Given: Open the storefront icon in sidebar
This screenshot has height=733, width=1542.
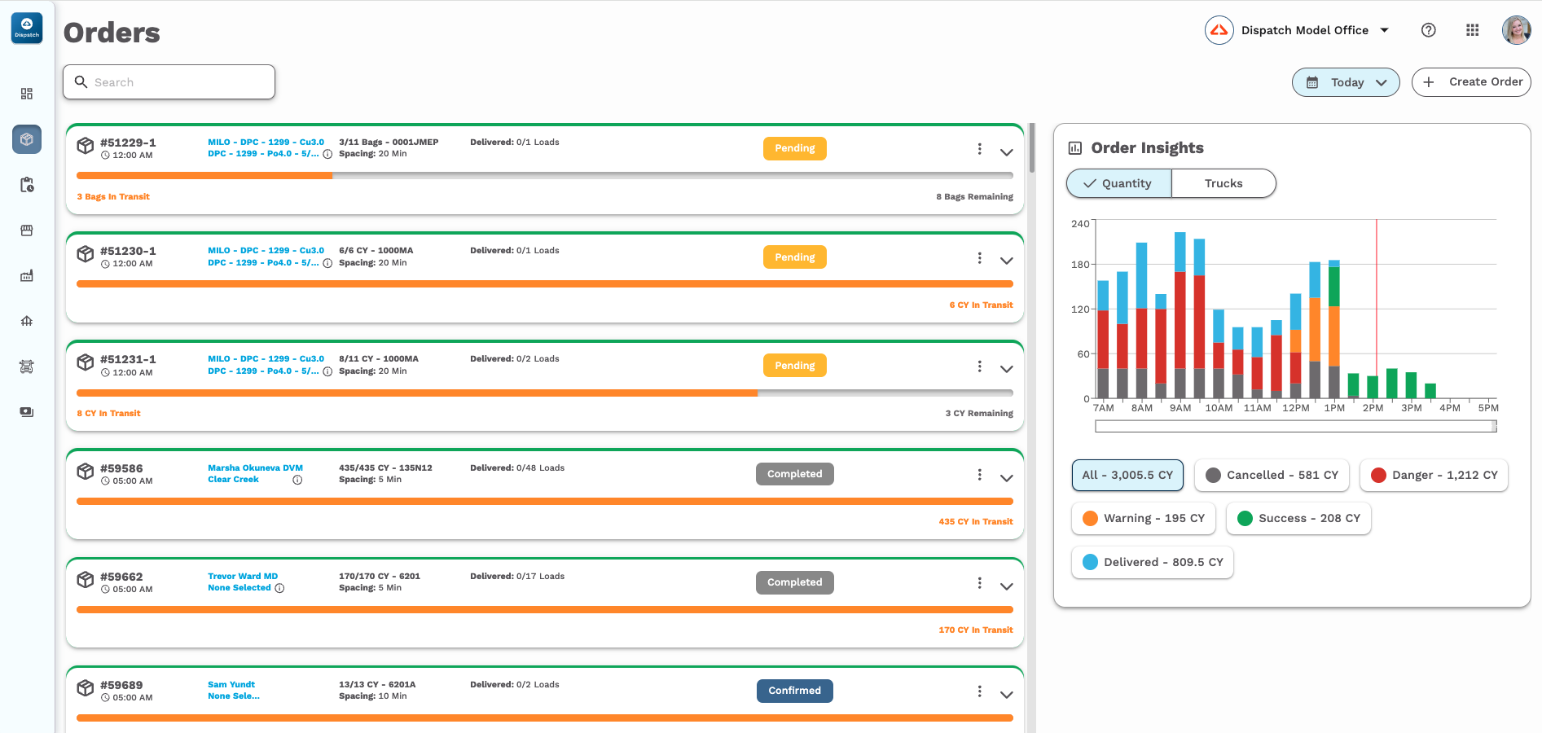Looking at the screenshot, I should 27,230.
